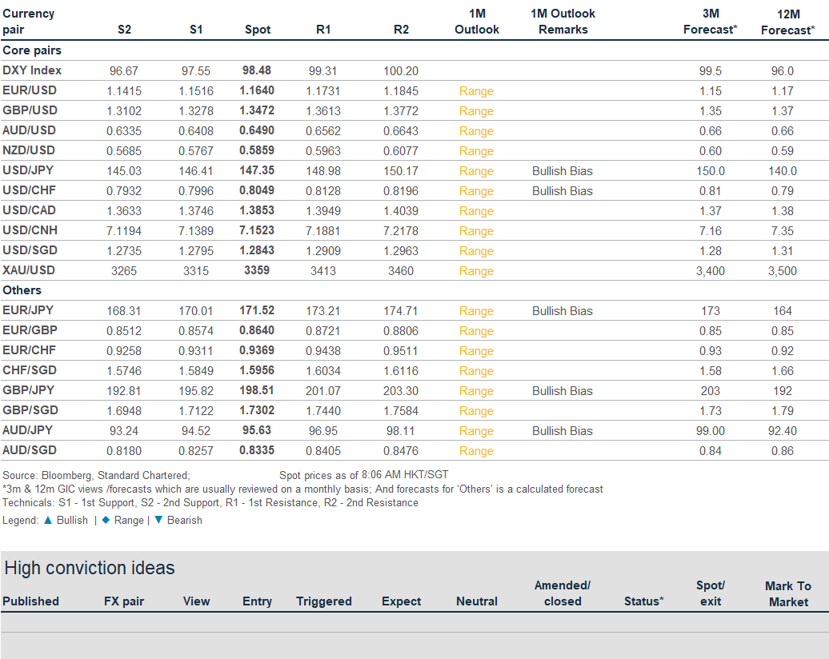This screenshot has width=829, height=659.
Task: Click the R2 column header
Action: [x=401, y=30]
